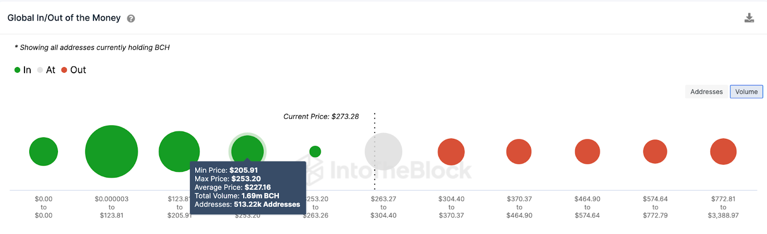Click the largest green bubble at $0.000003 range
This screenshot has width=767, height=234.
(x=112, y=152)
